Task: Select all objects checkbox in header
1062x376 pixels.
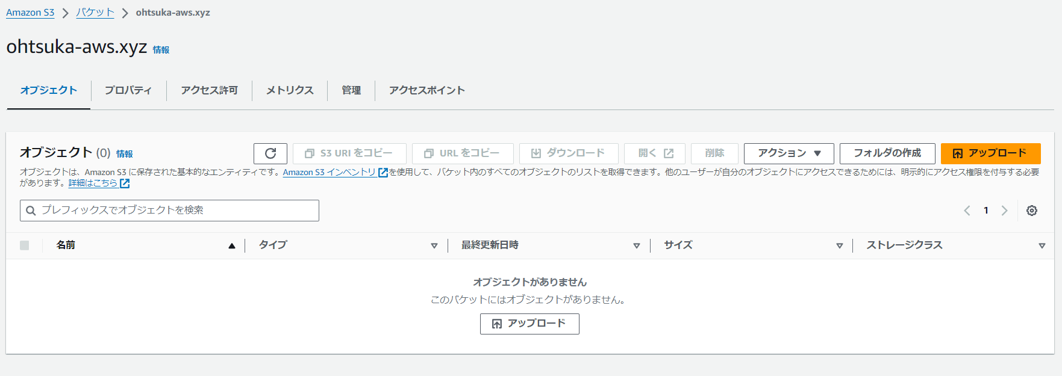Action: pyautogui.click(x=25, y=245)
